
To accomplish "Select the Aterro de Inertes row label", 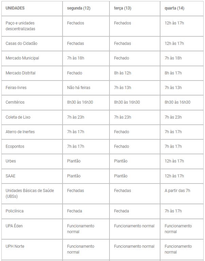I will 20,132.
